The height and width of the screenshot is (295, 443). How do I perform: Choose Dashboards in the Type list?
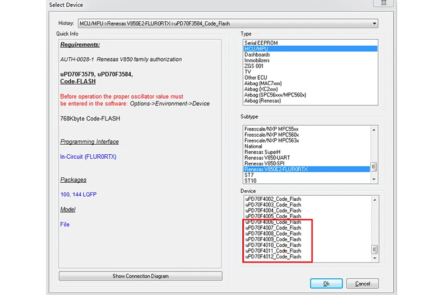click(310, 54)
